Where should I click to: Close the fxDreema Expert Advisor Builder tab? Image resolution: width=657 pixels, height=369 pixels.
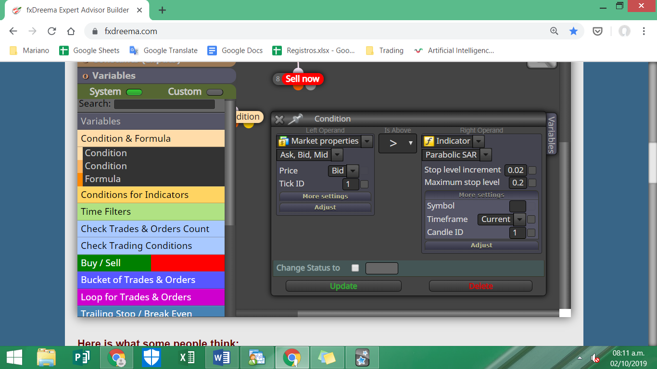coord(140,10)
